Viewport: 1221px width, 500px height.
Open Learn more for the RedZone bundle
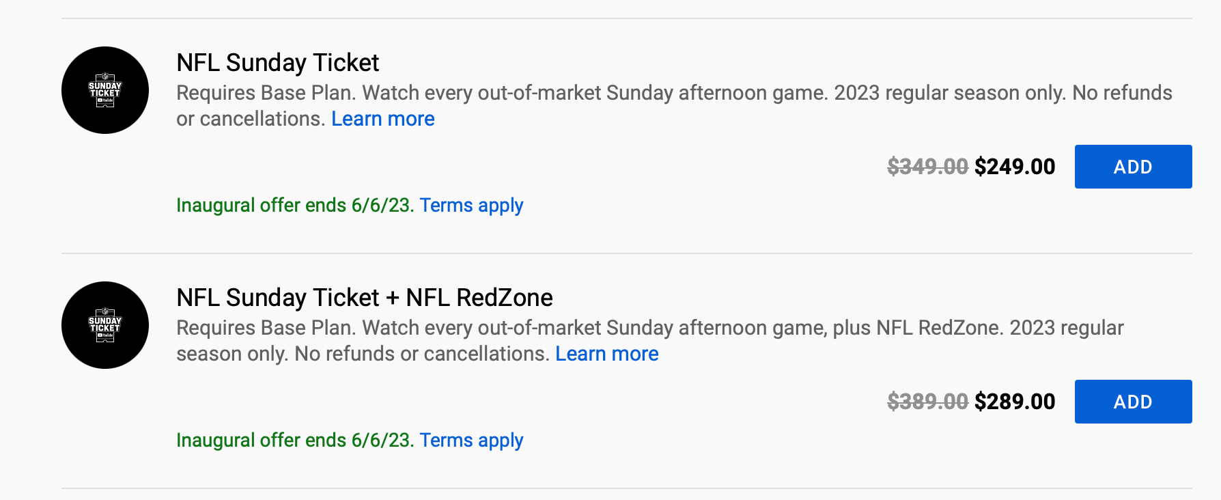(606, 354)
